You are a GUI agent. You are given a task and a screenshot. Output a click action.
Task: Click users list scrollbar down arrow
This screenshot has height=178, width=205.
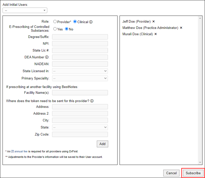click(200, 162)
